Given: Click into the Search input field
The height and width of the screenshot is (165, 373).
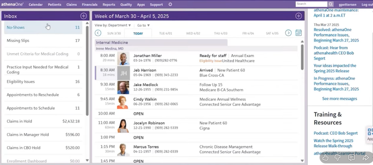Looking at the screenshot, I should (x=311, y=4).
